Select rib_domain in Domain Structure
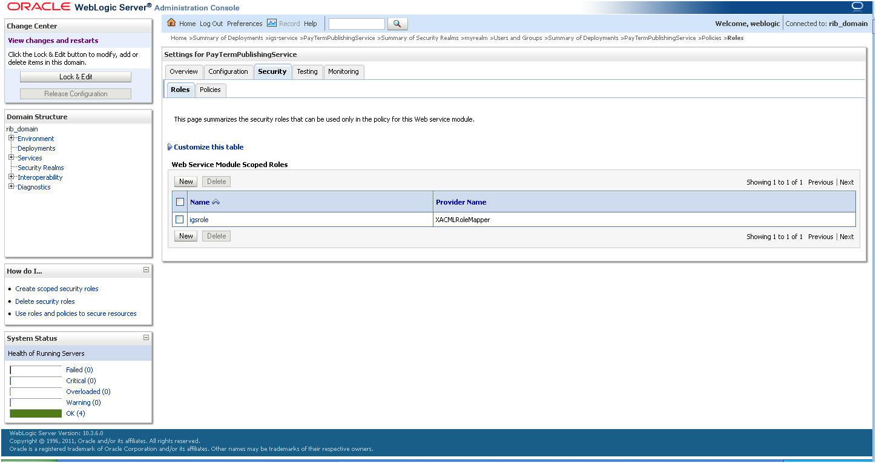 22,129
